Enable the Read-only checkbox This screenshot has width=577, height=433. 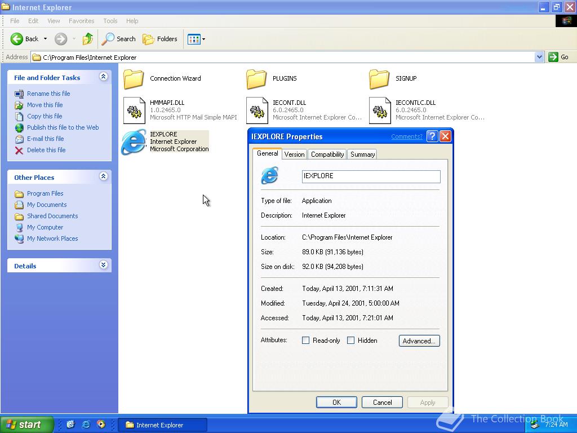[305, 341]
